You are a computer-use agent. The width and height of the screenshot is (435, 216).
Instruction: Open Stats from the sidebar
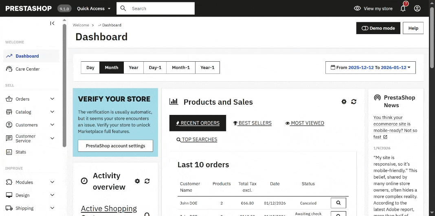21,152
